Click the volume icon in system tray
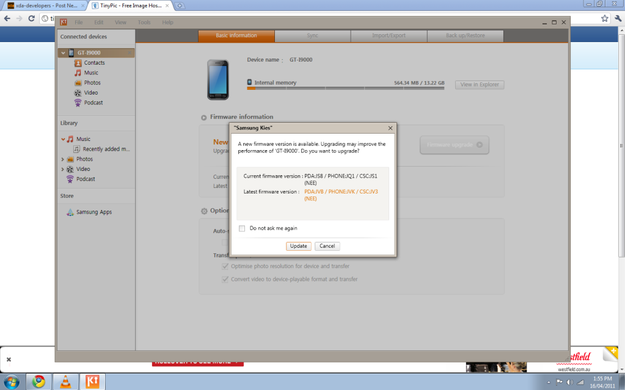 click(x=569, y=383)
